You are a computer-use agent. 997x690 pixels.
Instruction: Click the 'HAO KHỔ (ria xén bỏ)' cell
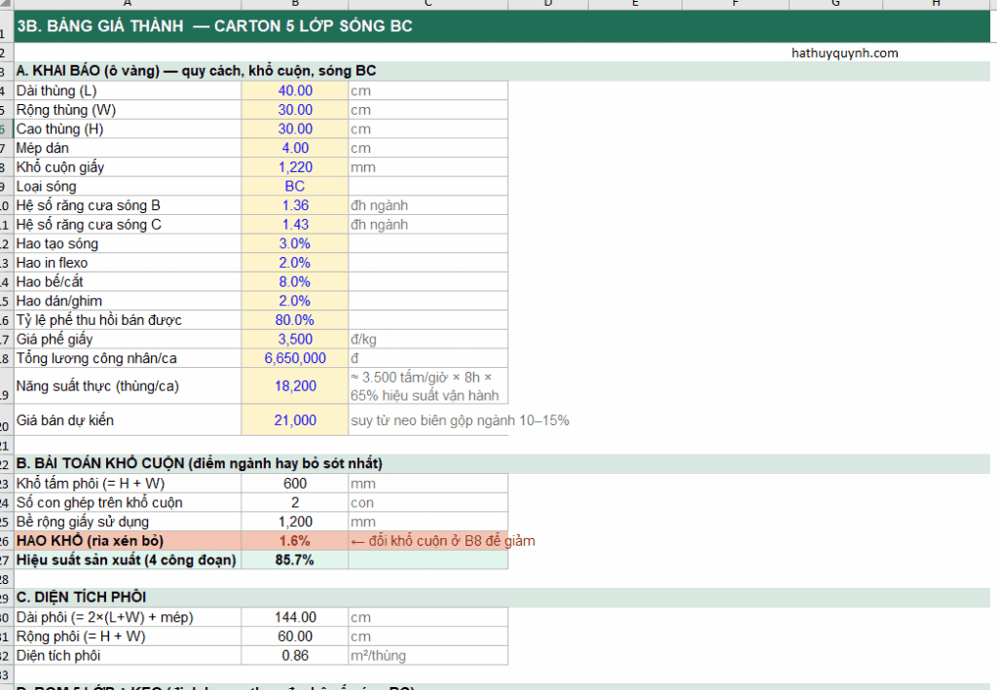pos(128,541)
